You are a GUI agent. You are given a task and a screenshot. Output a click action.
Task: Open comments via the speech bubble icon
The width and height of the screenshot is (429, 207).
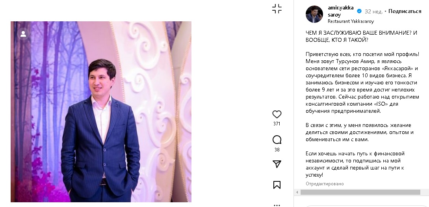coord(277,140)
